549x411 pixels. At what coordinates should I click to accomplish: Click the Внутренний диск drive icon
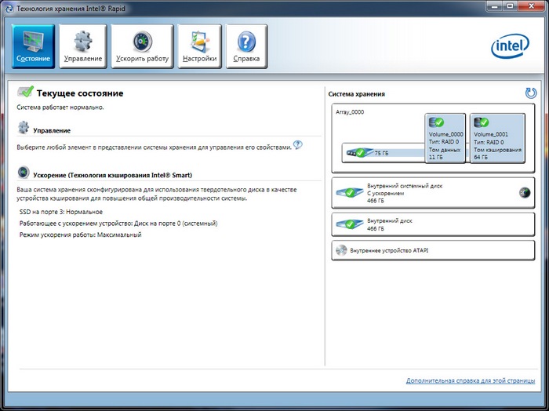[x=350, y=224]
